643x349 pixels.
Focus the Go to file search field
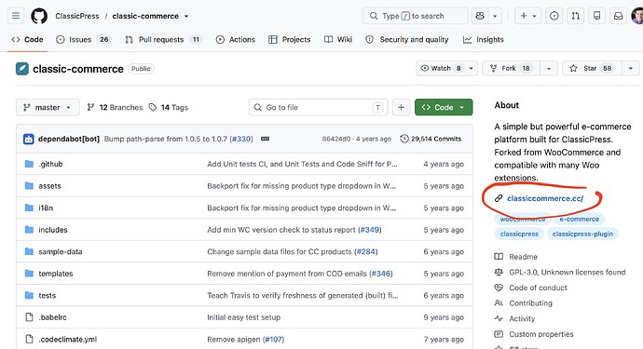pos(318,107)
